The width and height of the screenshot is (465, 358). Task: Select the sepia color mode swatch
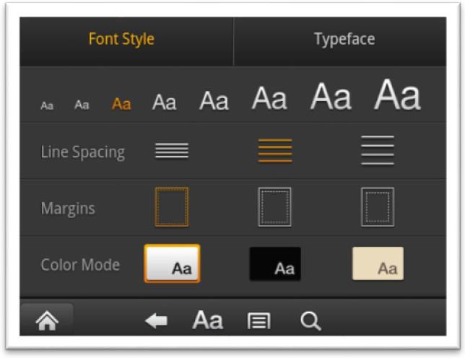(x=378, y=263)
